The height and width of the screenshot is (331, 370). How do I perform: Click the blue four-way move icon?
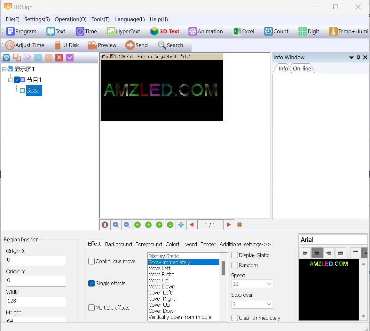(181, 225)
